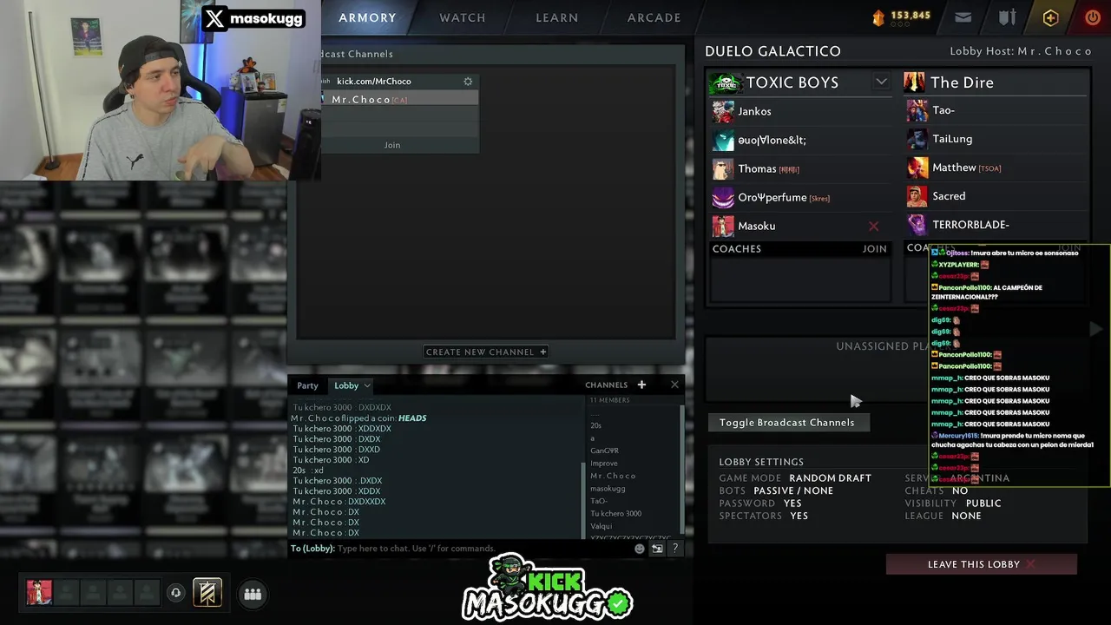Image resolution: width=1111 pixels, height=625 pixels.
Task: Click Sacred's player avatar
Action: (917, 196)
